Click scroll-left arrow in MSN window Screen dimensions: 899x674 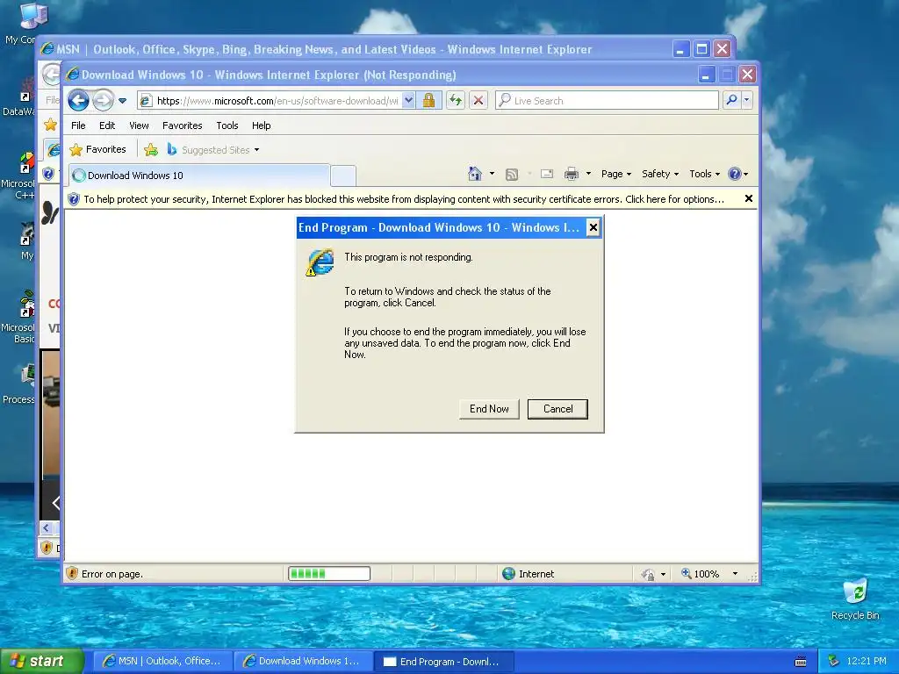[47, 527]
